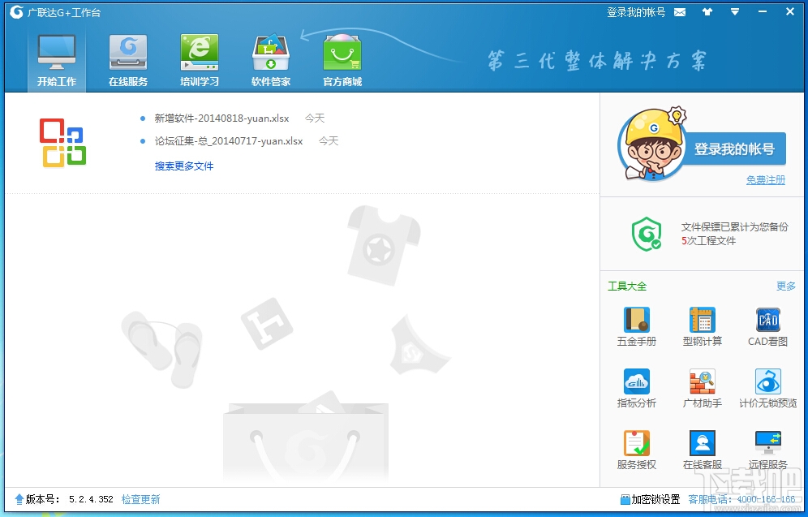Screen dimensions: 808x517
Task: Click the 搜索更多文件 link
Action: (x=184, y=166)
